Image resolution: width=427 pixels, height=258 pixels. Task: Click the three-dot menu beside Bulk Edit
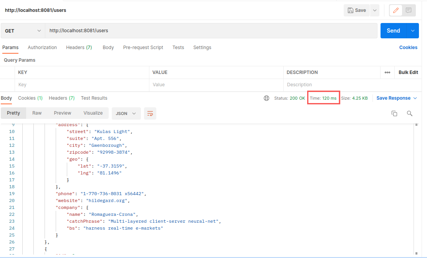click(x=387, y=72)
